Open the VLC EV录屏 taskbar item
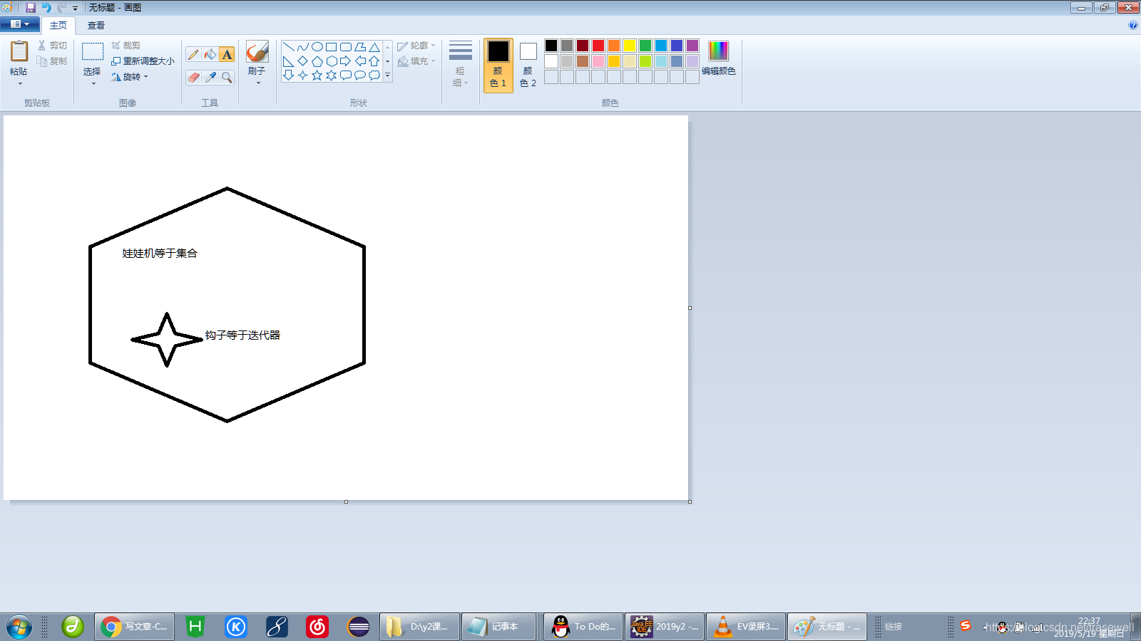This screenshot has height=641, width=1141. [746, 627]
